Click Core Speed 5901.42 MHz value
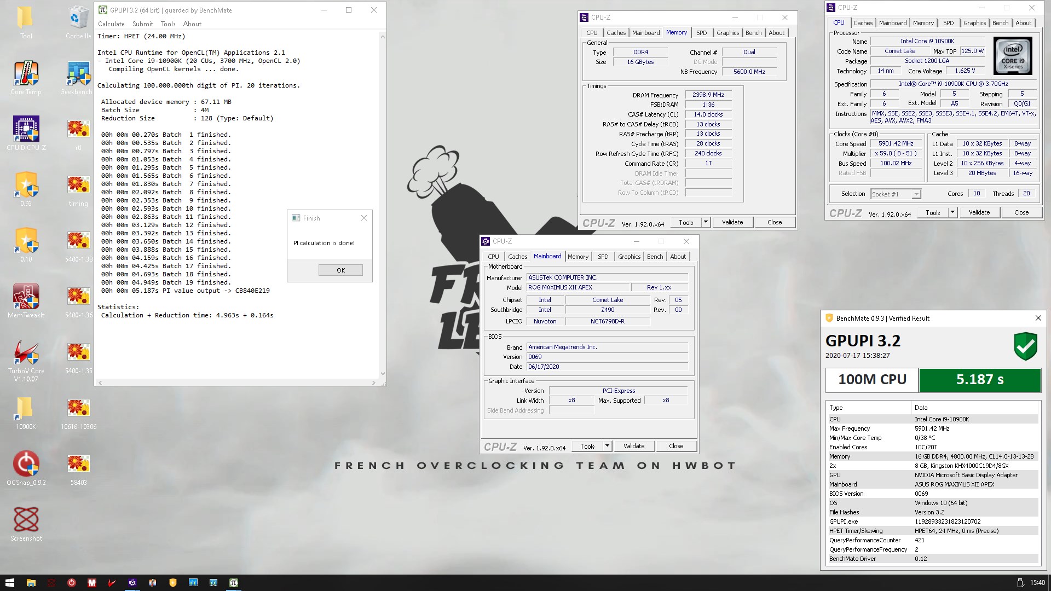Viewport: 1051px width, 591px height. pyautogui.click(x=896, y=144)
